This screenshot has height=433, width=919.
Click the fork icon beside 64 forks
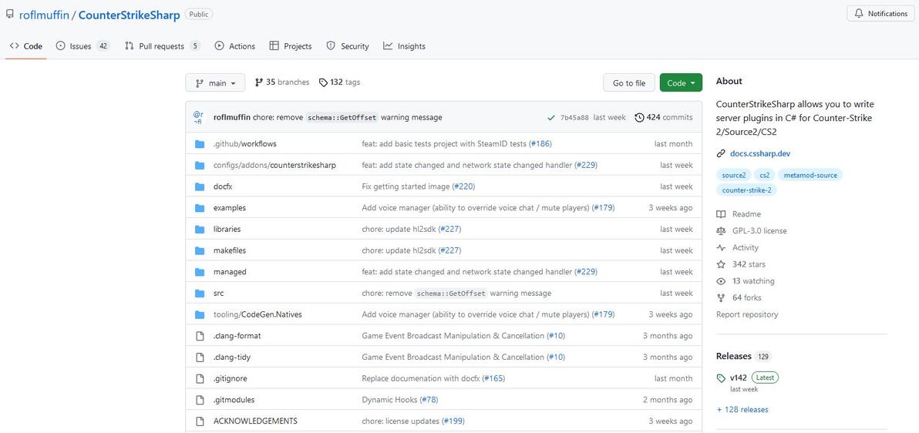click(721, 297)
